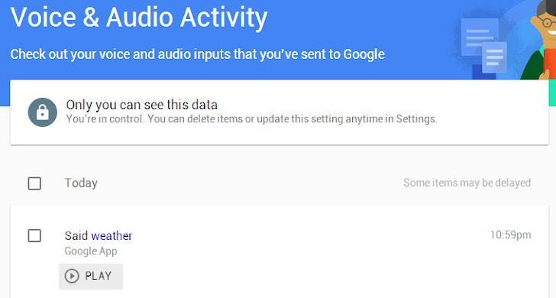Screen dimensions: 556x298
Task: Click the Check out your voice inputs subtitle
Action: coord(198,54)
